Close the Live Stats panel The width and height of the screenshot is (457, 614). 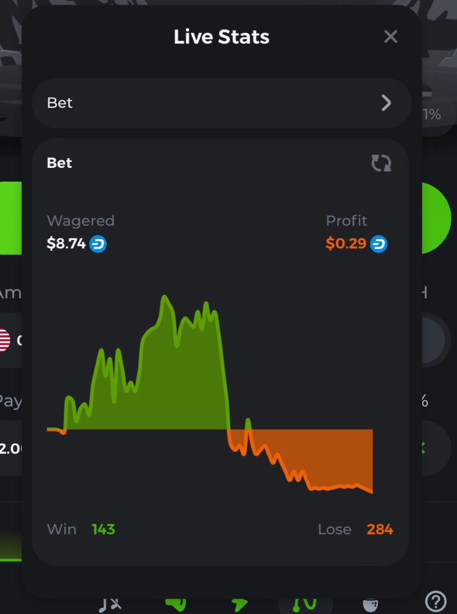(x=391, y=37)
